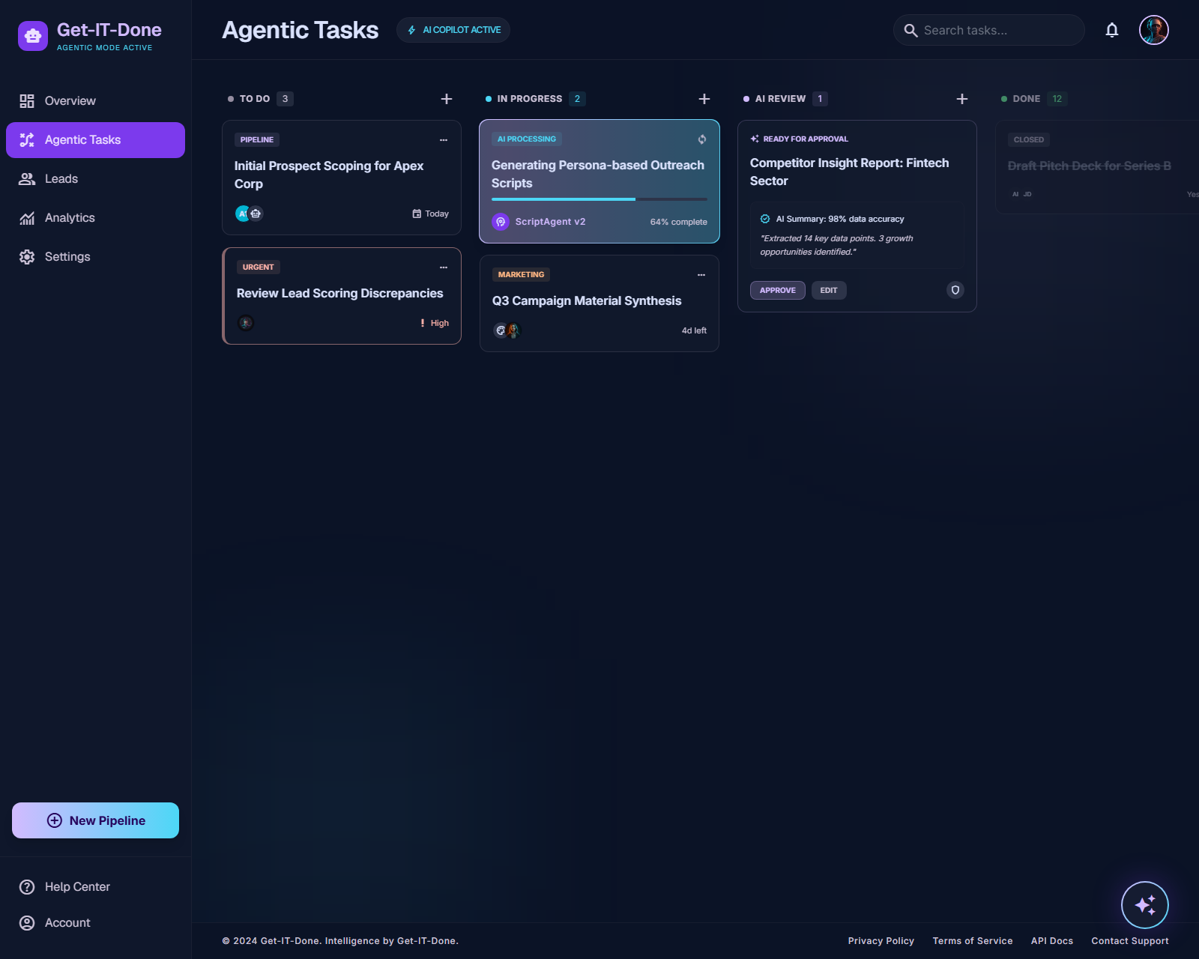Click the High priority exclamation icon
This screenshot has height=959, width=1199.
click(x=423, y=323)
